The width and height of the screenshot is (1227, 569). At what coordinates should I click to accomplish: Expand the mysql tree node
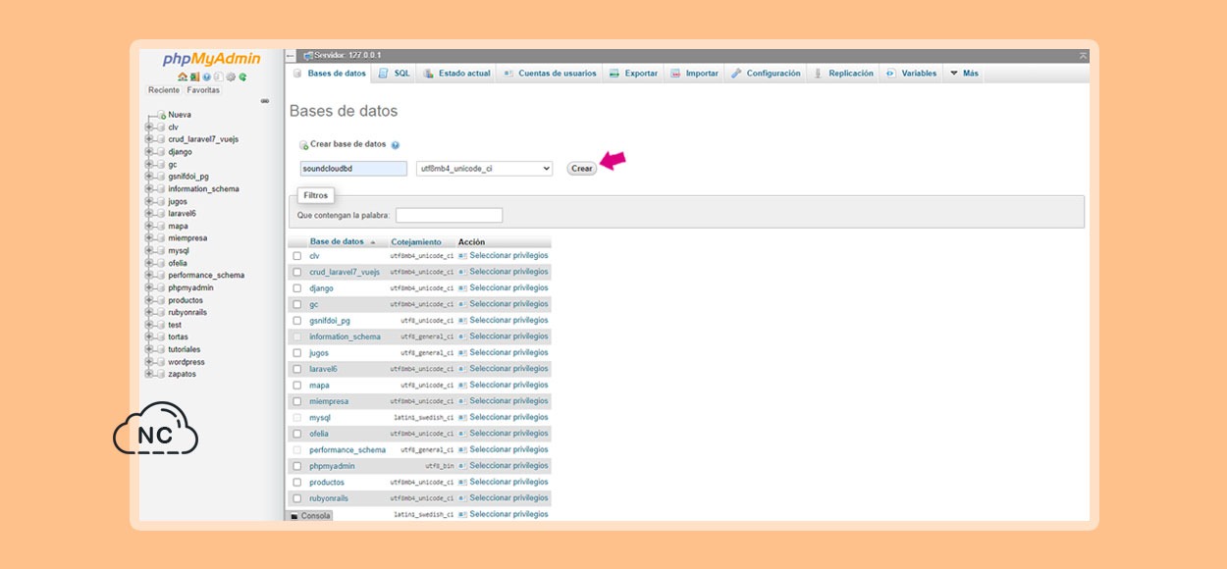point(149,251)
